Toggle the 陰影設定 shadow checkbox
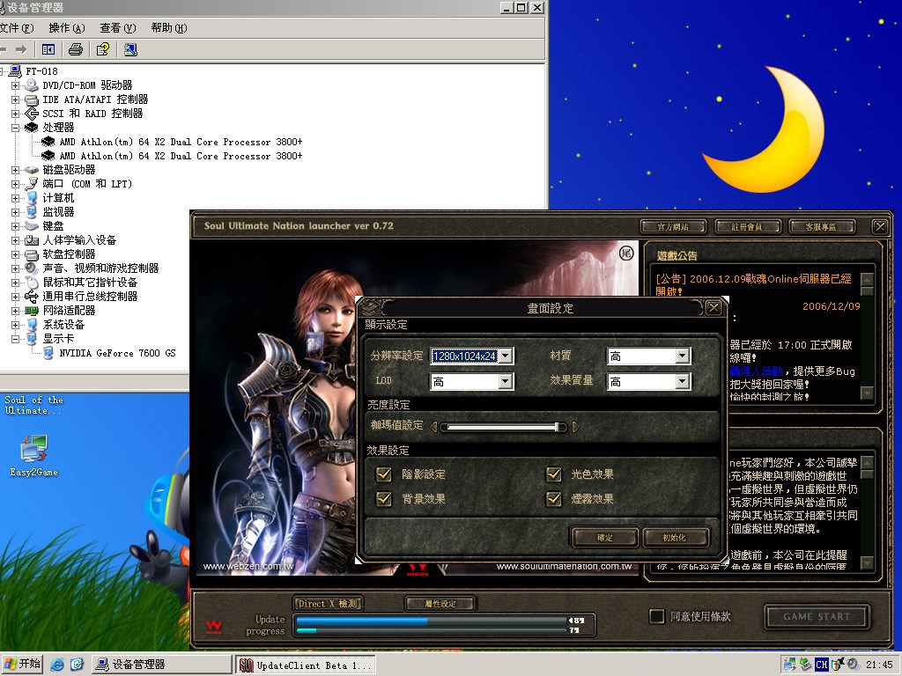Screen dimensions: 902x676 383,474
